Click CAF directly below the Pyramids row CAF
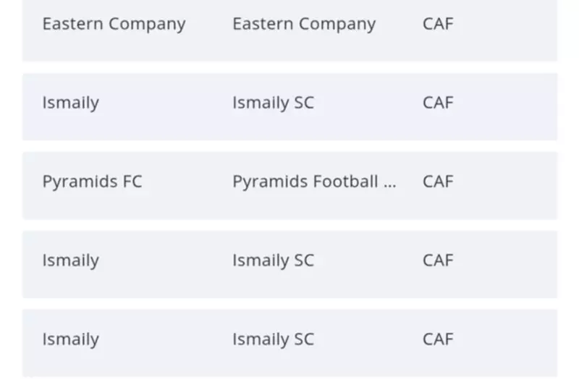579x385 pixels. [438, 261]
